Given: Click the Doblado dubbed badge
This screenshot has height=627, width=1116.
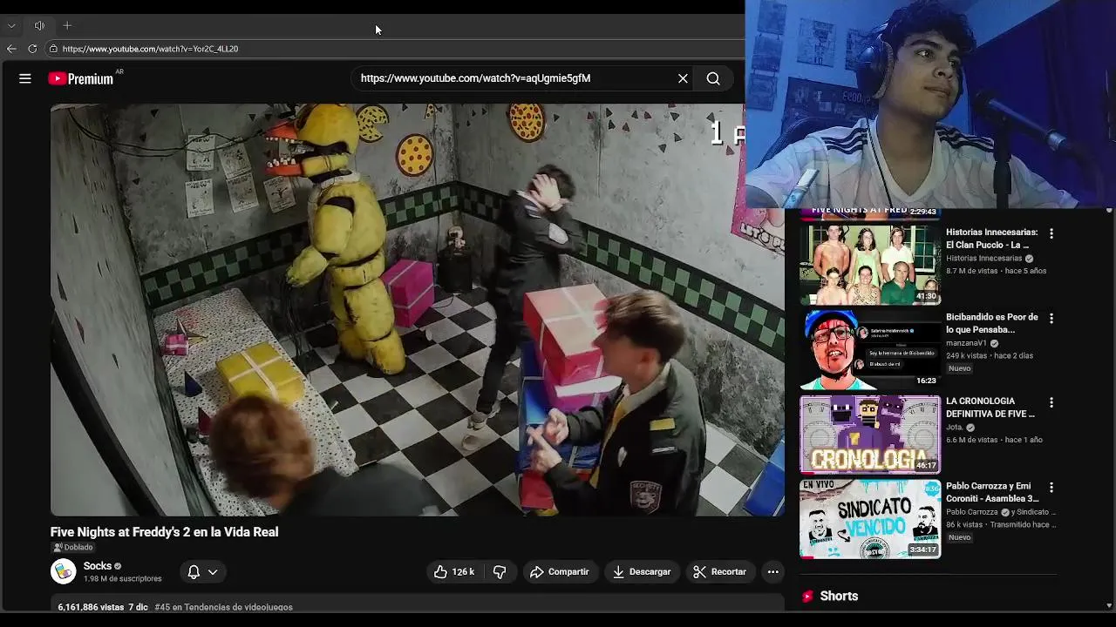Looking at the screenshot, I should 73,547.
